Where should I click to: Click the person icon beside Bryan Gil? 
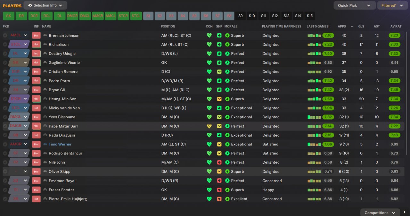point(45,90)
